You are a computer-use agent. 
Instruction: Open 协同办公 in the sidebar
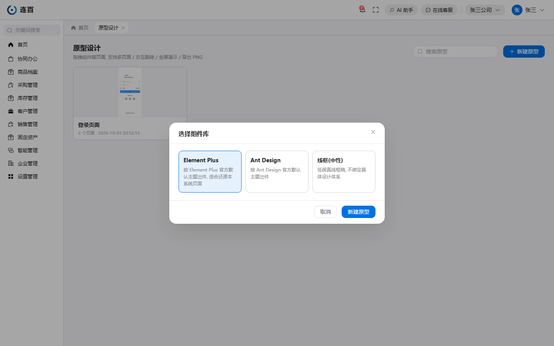tap(32, 59)
